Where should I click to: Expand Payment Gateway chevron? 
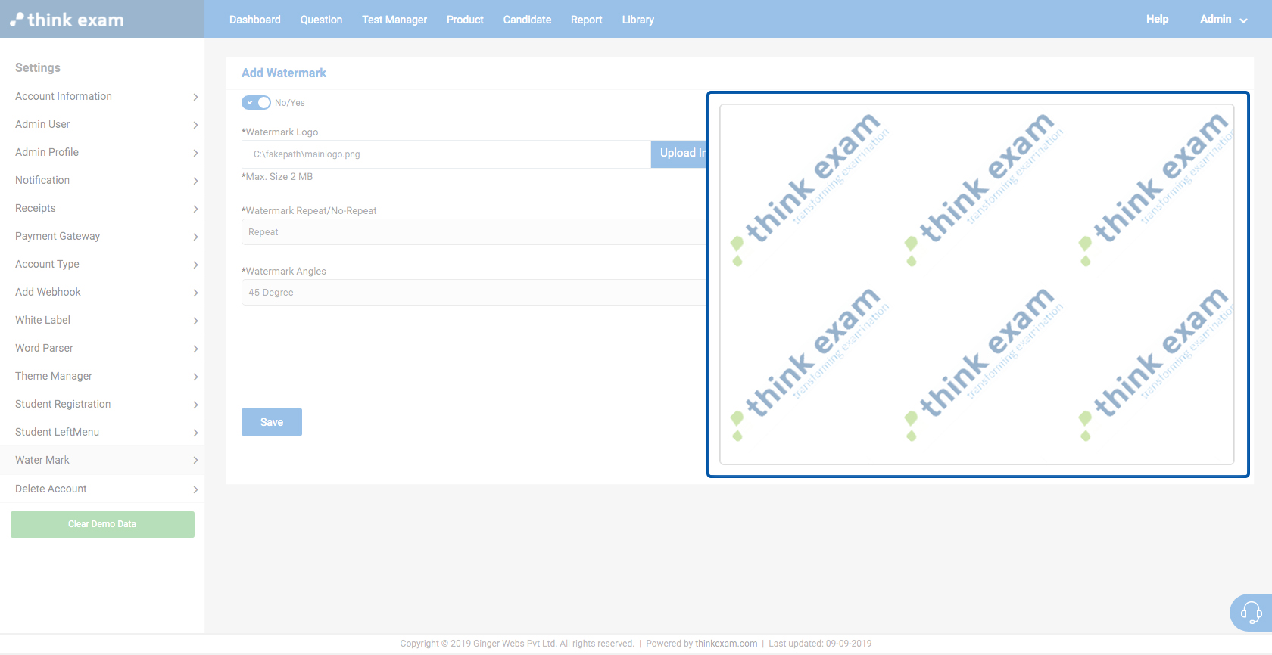[x=195, y=237]
